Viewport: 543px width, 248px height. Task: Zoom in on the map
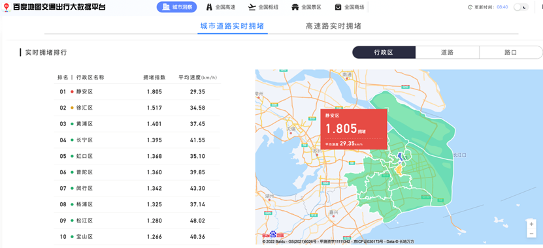(x=531, y=224)
